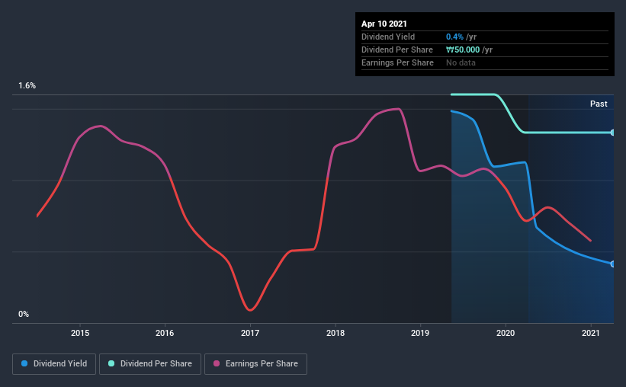Click the ₩50.000 dividend per share value
626x387 pixels.
pos(463,50)
